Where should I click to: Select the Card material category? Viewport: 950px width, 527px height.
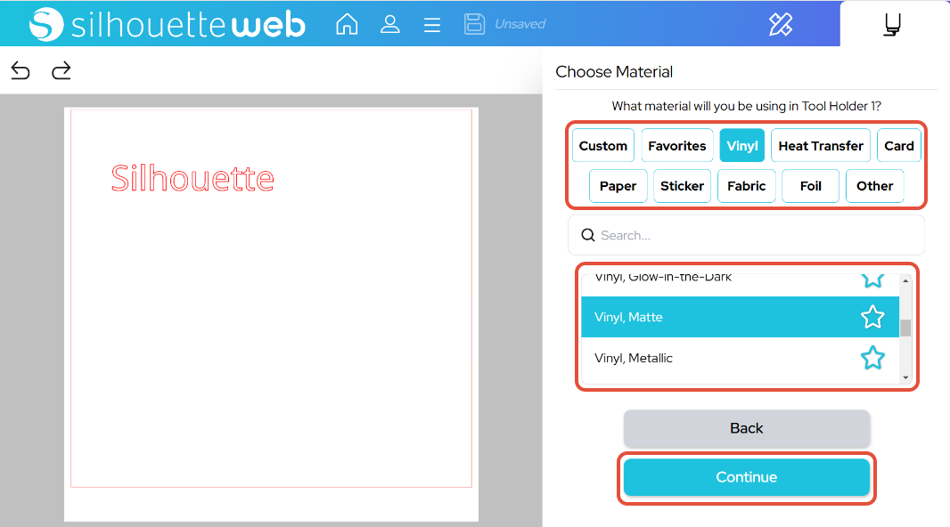tap(898, 146)
